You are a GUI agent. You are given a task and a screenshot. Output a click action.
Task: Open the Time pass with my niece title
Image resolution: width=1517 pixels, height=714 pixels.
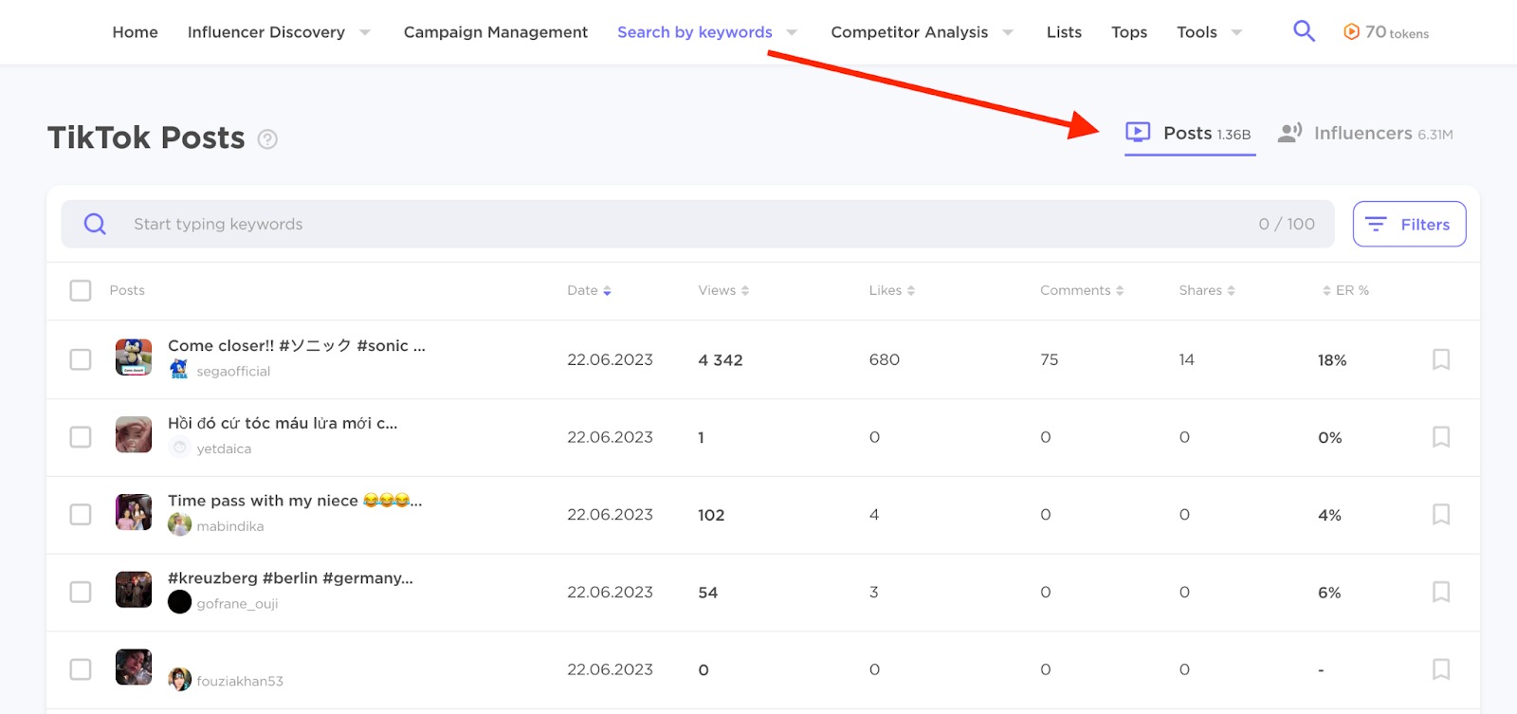(295, 501)
